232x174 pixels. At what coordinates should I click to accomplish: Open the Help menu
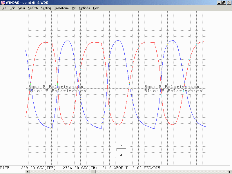96,8
